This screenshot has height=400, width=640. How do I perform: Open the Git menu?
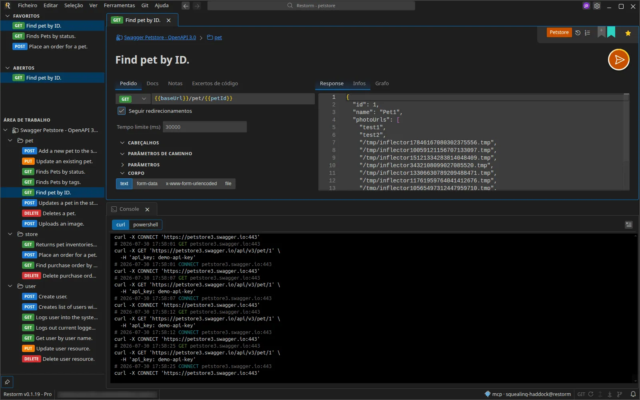(145, 6)
